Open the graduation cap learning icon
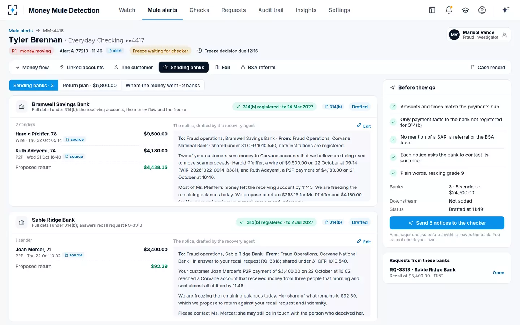 pos(465,10)
